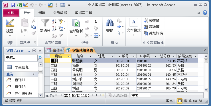
Task: Click the 粘贴 paste icon
Action: pos(24,23)
